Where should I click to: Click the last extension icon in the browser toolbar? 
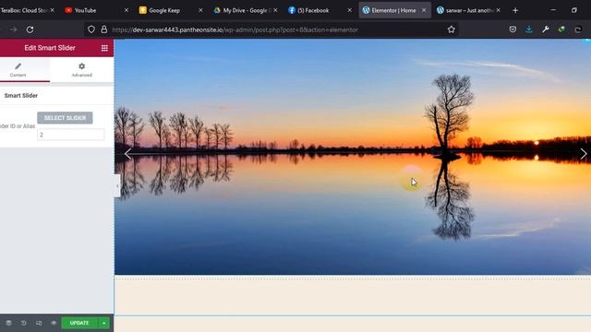[578, 30]
